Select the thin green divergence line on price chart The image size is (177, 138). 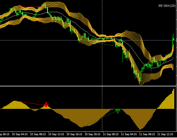coord(108,44)
